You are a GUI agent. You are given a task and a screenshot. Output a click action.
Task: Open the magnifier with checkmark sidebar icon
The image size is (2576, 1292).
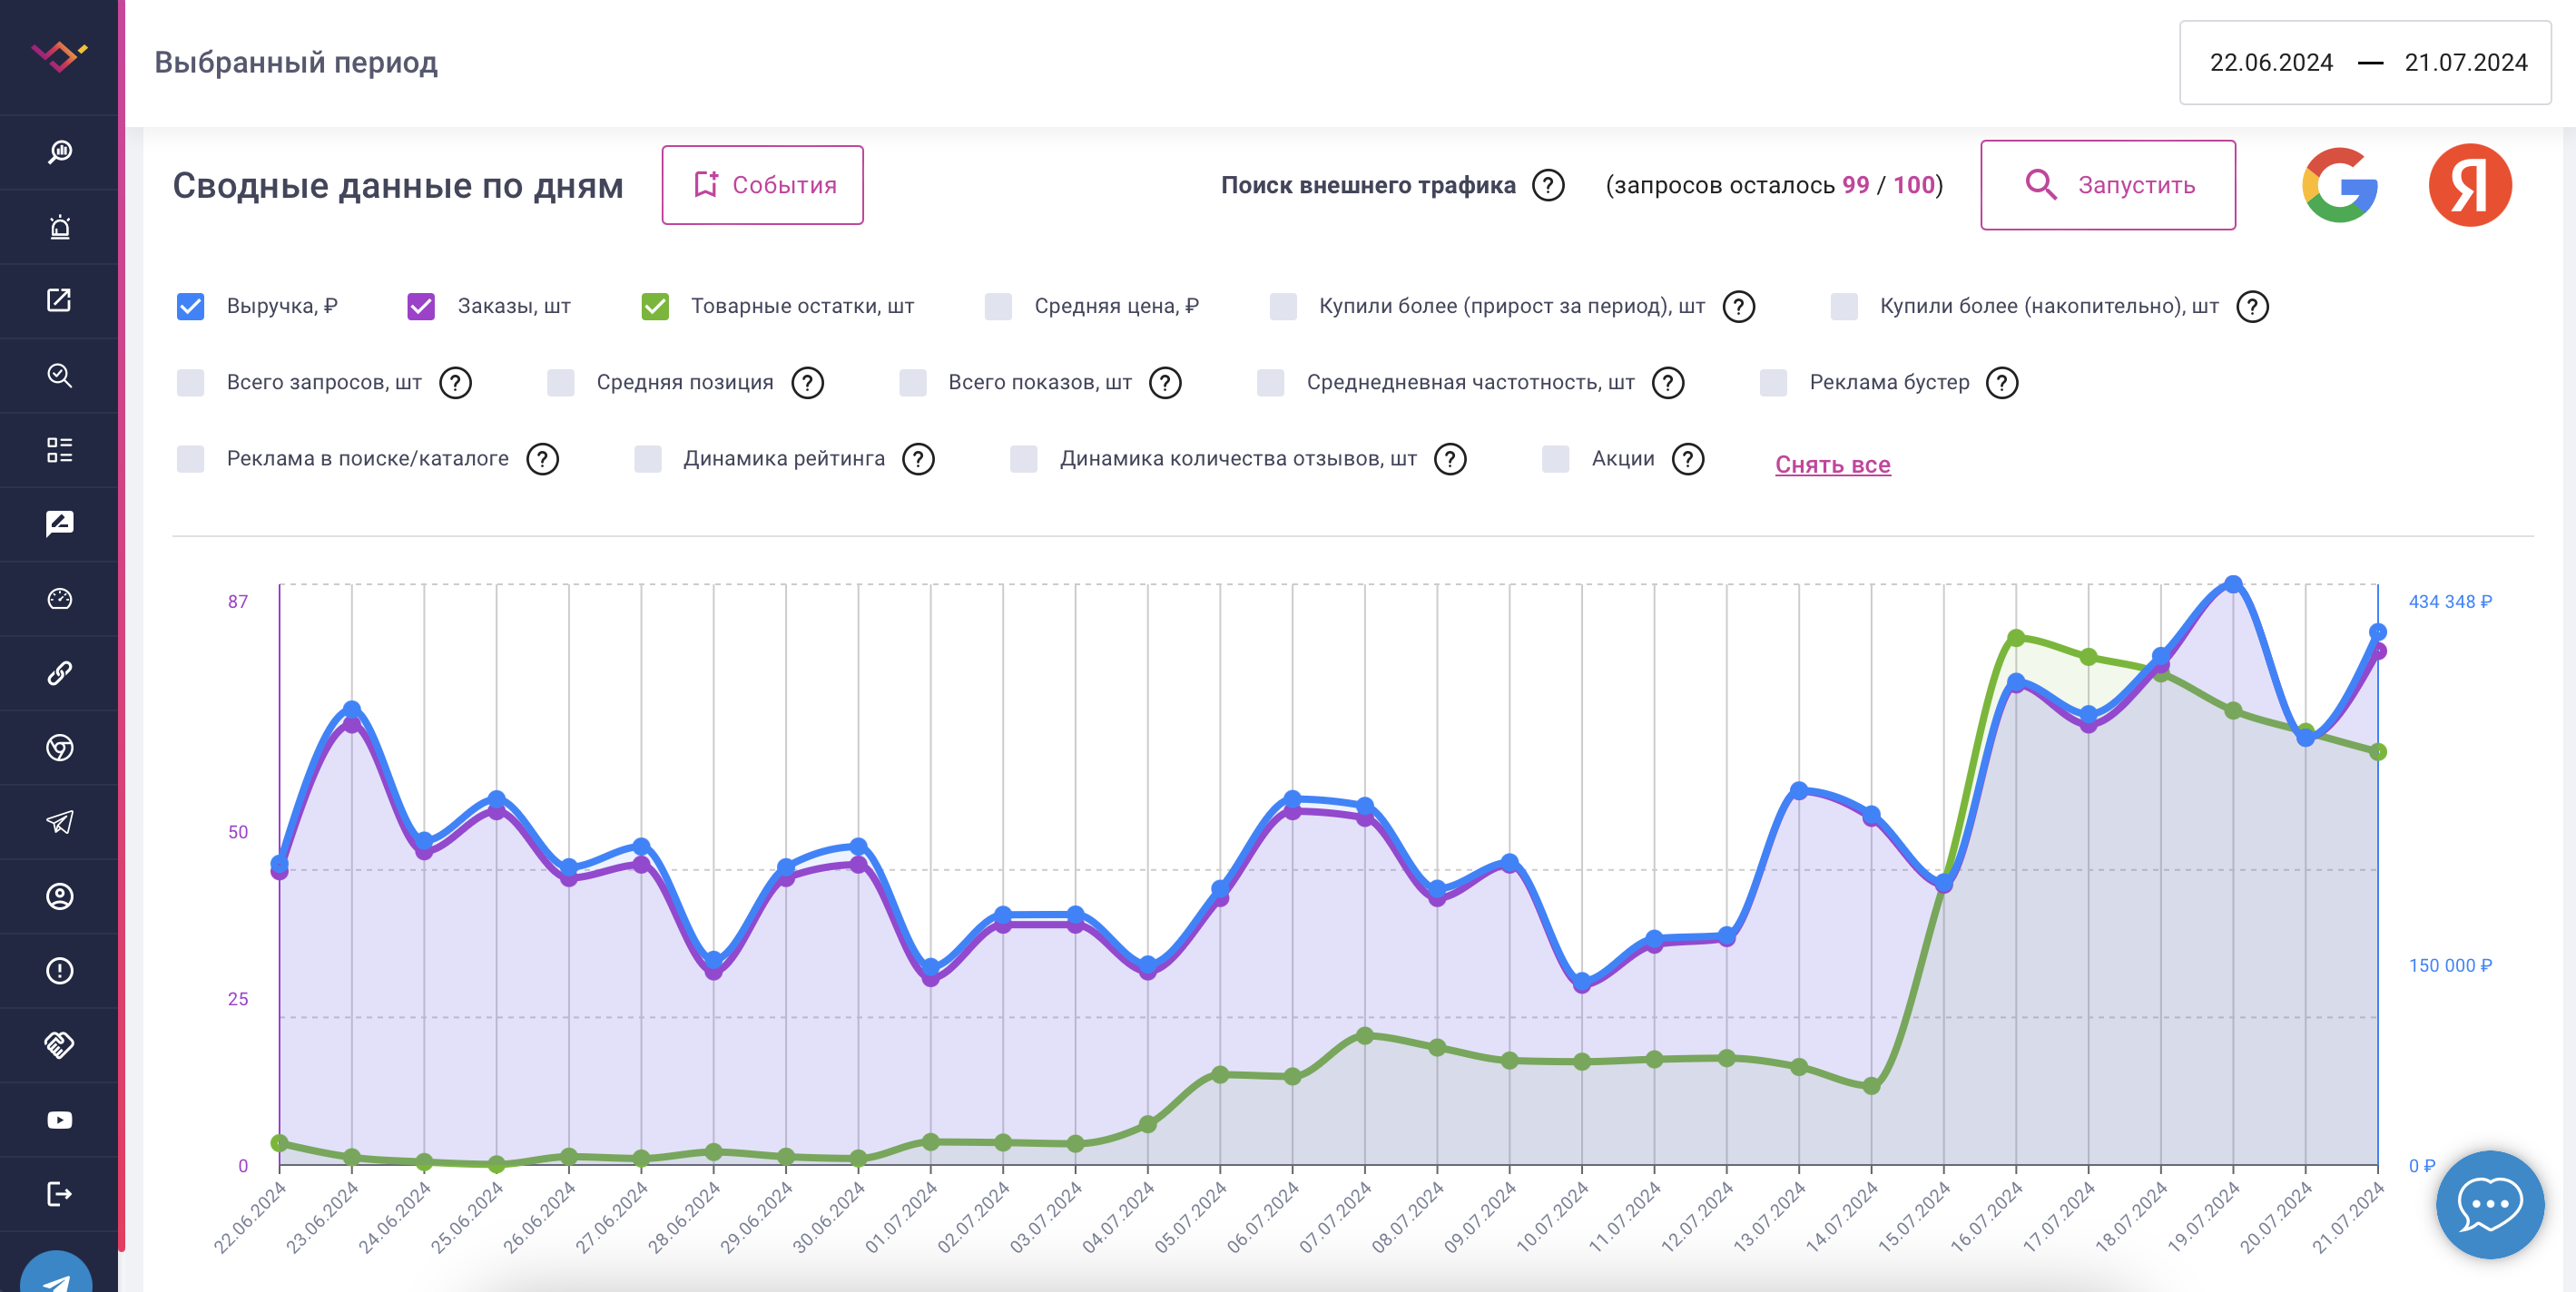point(59,376)
